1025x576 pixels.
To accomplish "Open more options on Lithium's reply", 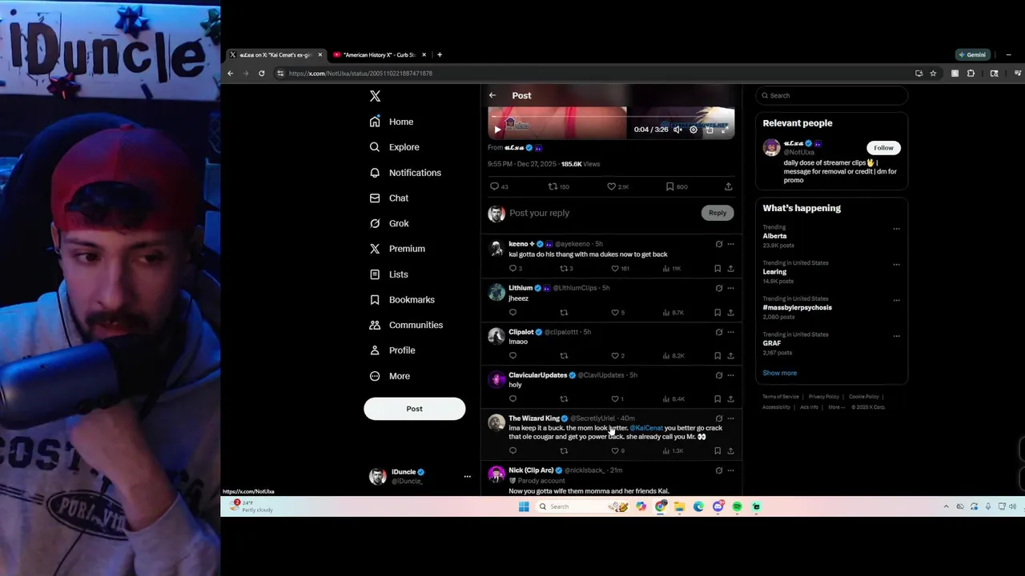I will [730, 288].
